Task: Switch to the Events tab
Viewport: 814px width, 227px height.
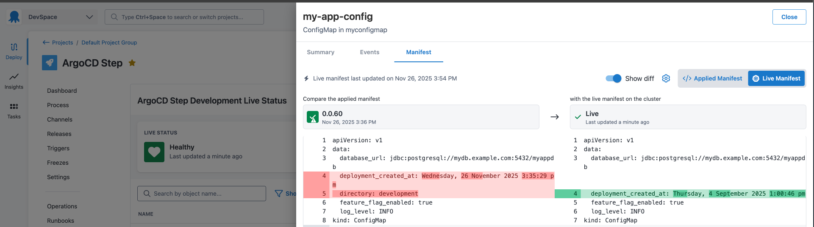Action: tap(369, 52)
